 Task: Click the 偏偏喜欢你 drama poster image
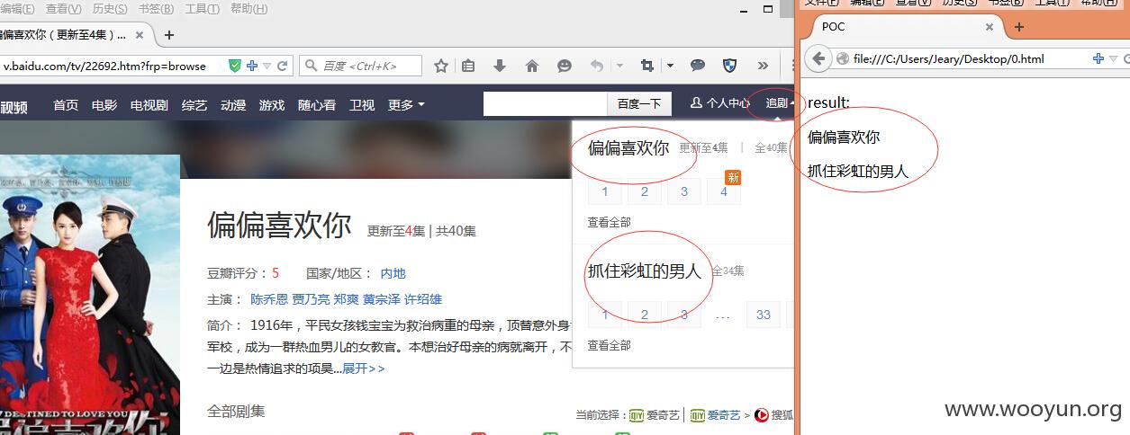90,295
